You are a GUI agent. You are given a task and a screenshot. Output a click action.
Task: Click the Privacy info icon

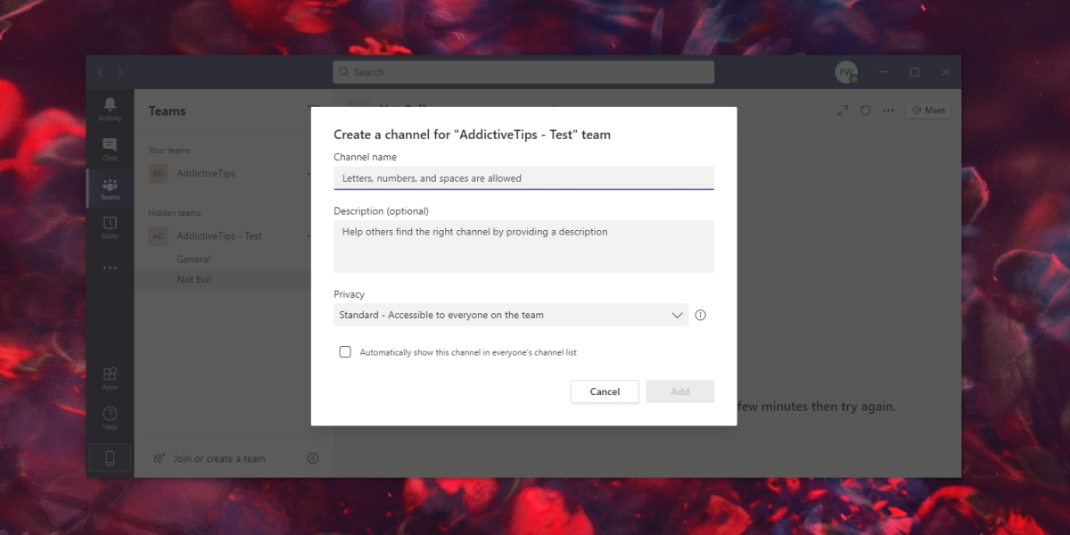click(x=701, y=315)
